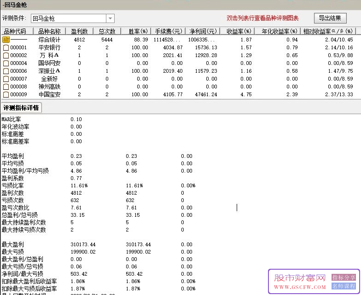Image resolution: width=361 pixels, height=295 pixels.
Task: Sort by 净利润(元) column header
Action: coord(203,31)
